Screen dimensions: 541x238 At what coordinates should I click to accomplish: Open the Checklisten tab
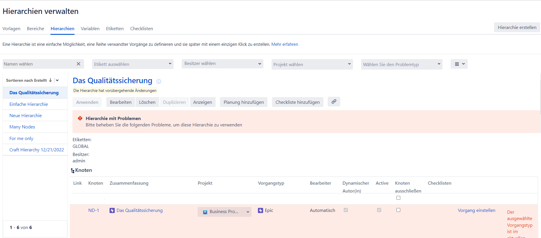click(141, 29)
